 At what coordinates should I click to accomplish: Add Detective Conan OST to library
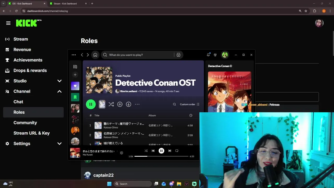pyautogui.click(x=120, y=104)
